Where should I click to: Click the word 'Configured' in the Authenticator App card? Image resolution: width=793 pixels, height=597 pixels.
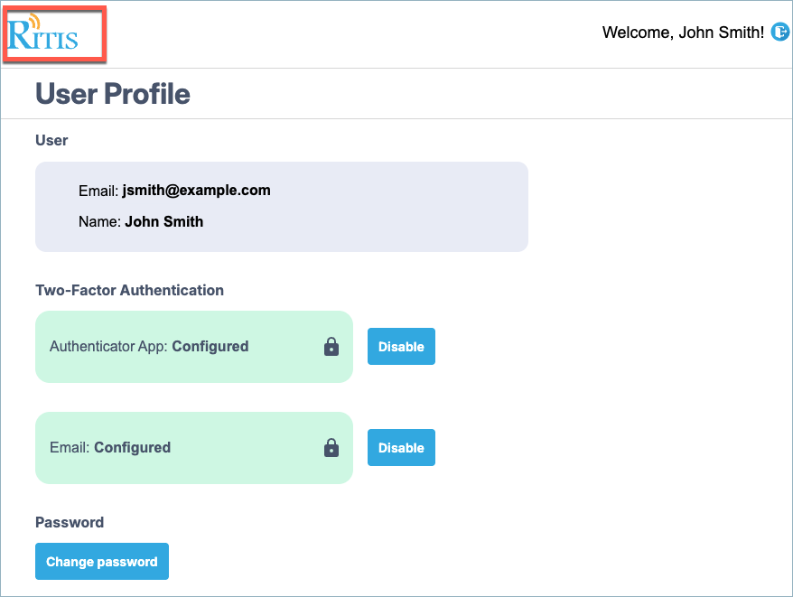210,346
